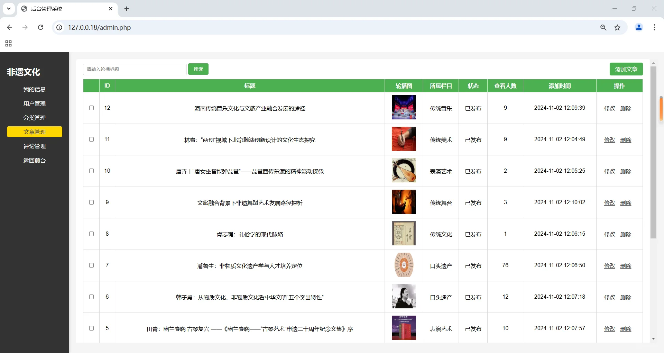This screenshot has height=353, width=664.
Task: Open the browser profile icon
Action: coord(639,27)
